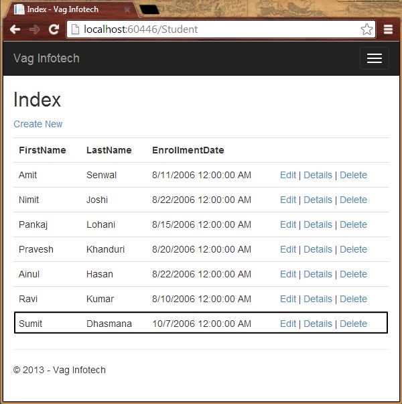Image resolution: width=402 pixels, height=404 pixels.
Task: Show Details for Pankaj Lohani
Action: point(318,224)
